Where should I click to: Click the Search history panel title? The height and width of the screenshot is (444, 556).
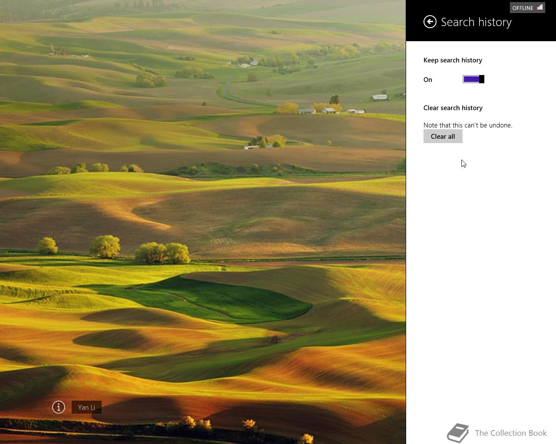pos(476,22)
